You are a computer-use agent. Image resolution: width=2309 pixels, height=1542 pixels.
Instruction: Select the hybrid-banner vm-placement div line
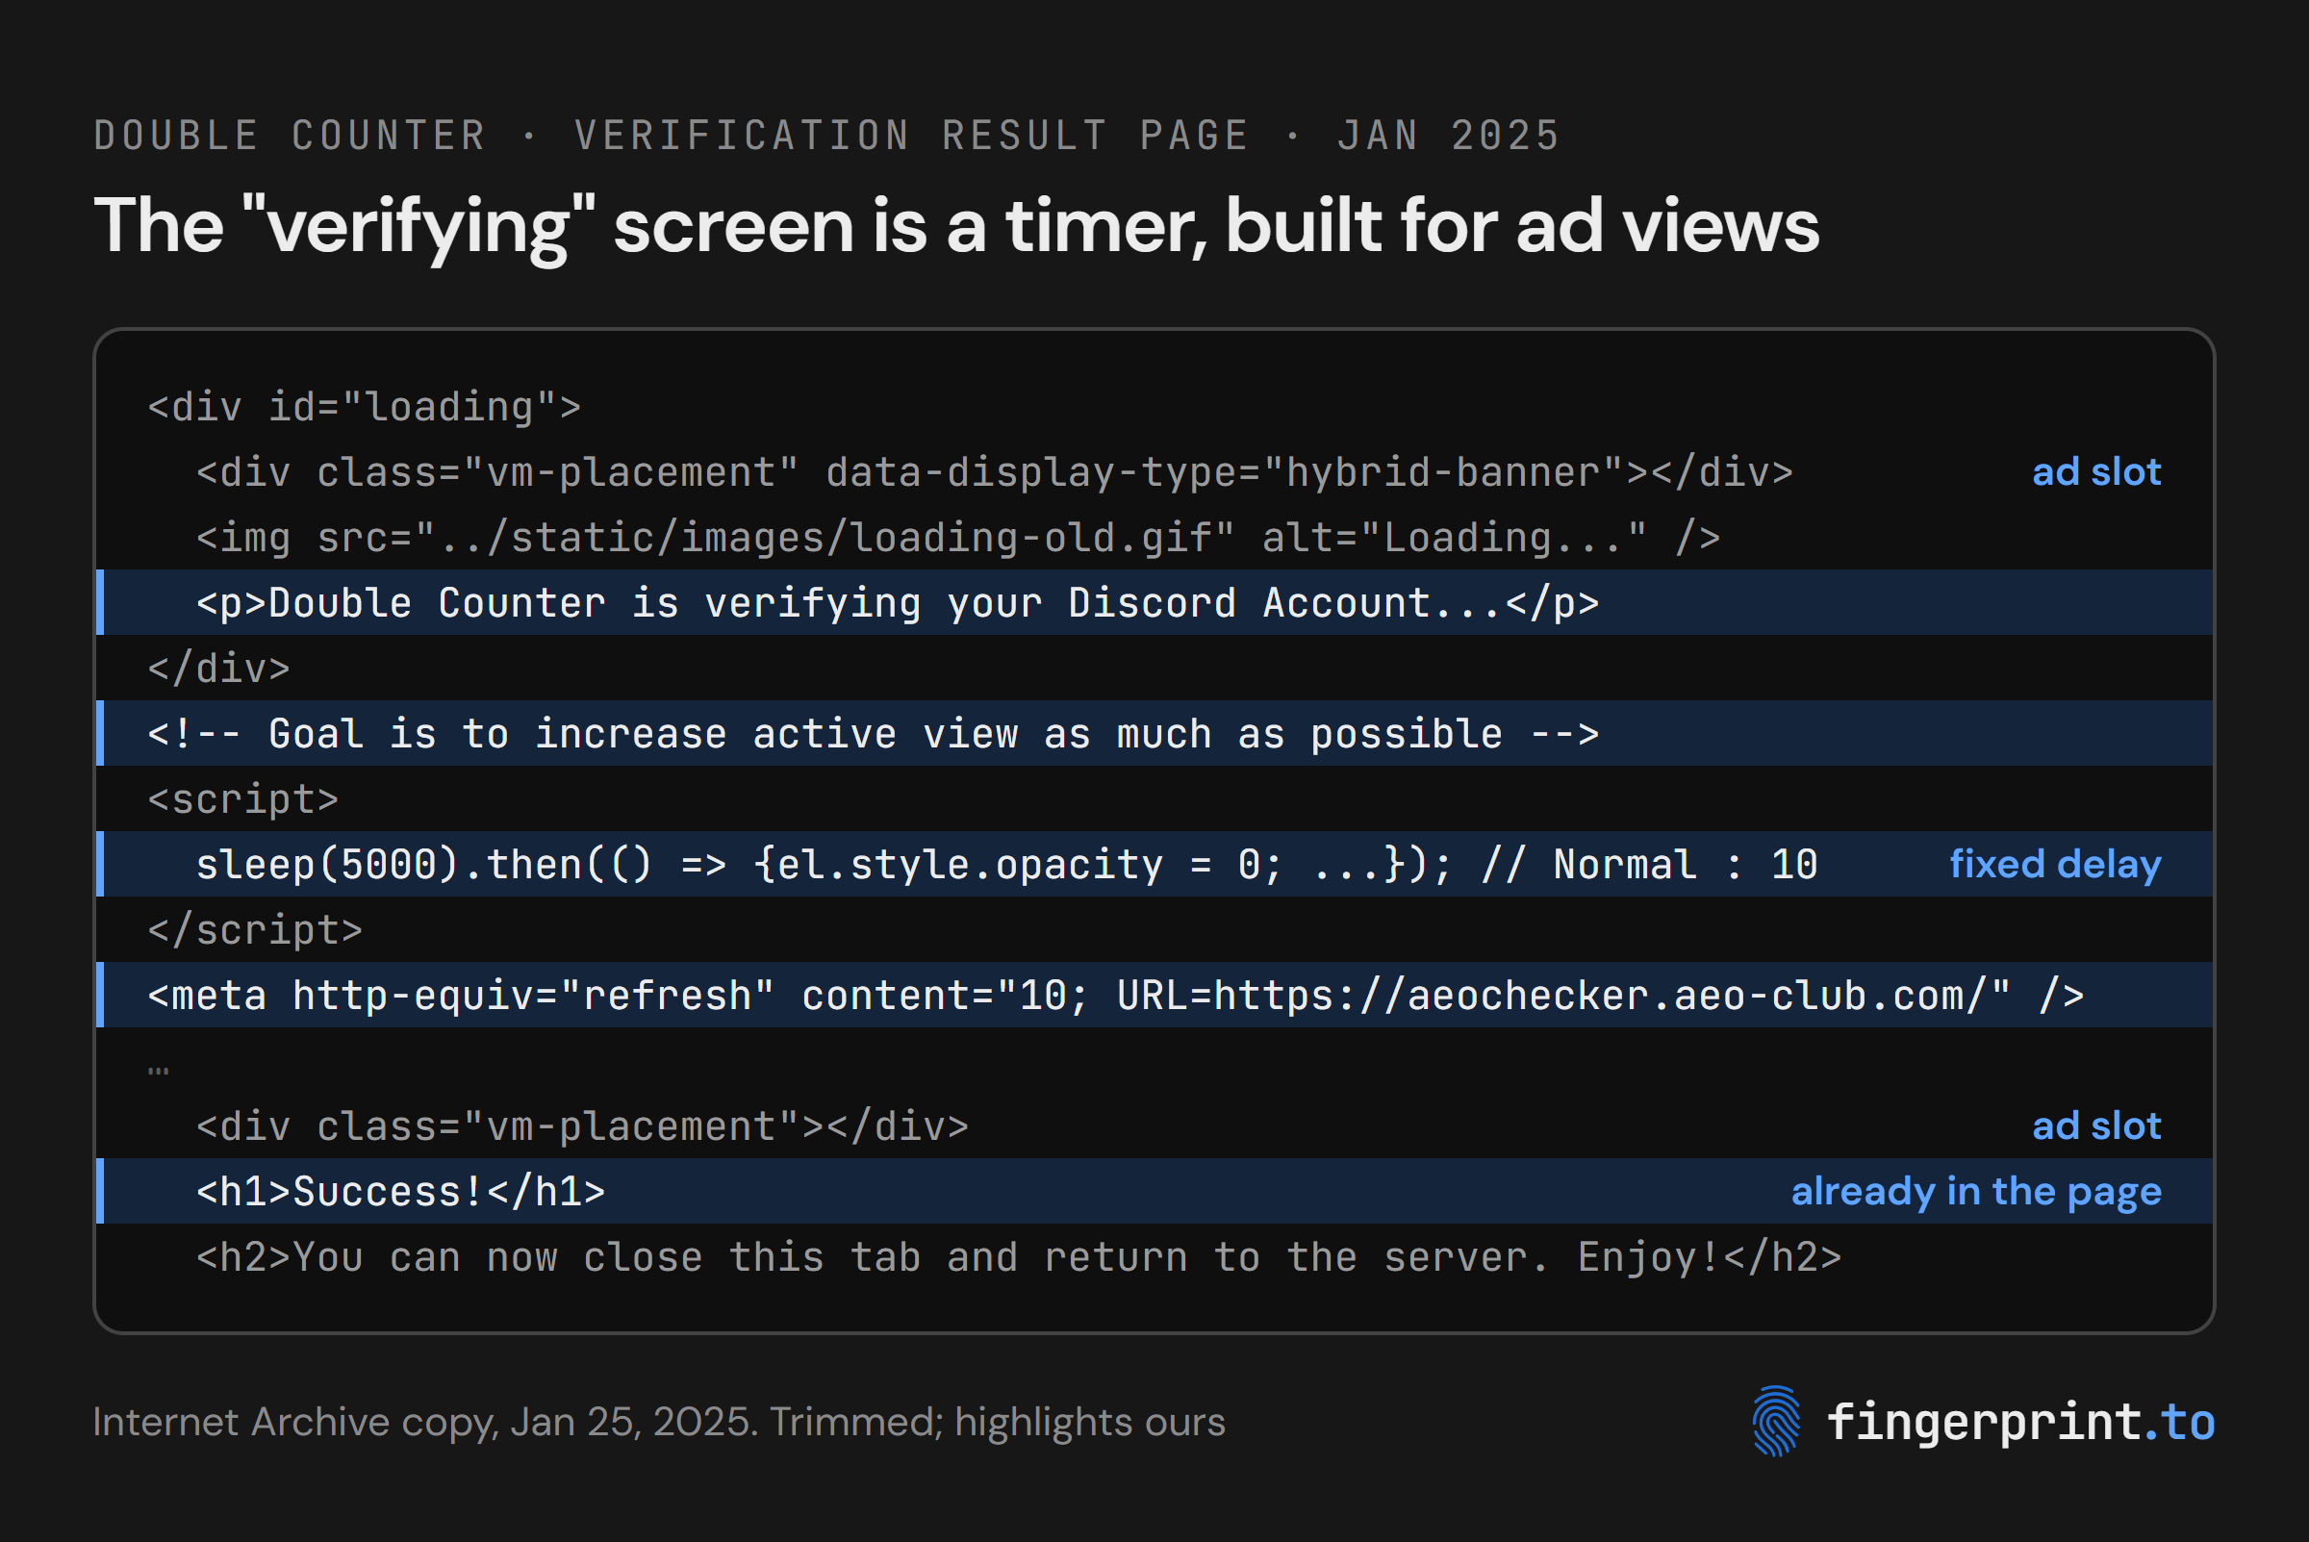point(994,472)
